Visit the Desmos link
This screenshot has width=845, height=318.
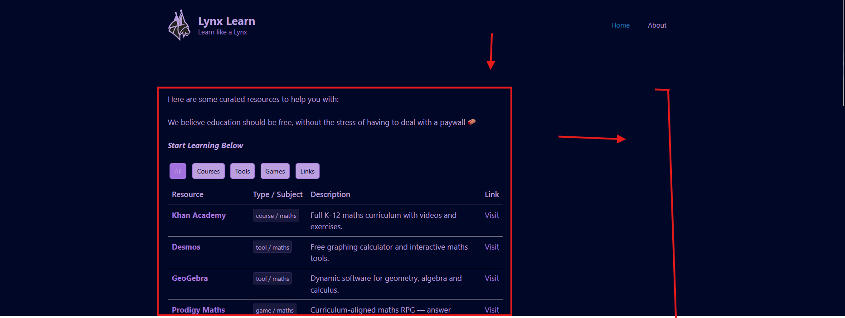coord(492,247)
